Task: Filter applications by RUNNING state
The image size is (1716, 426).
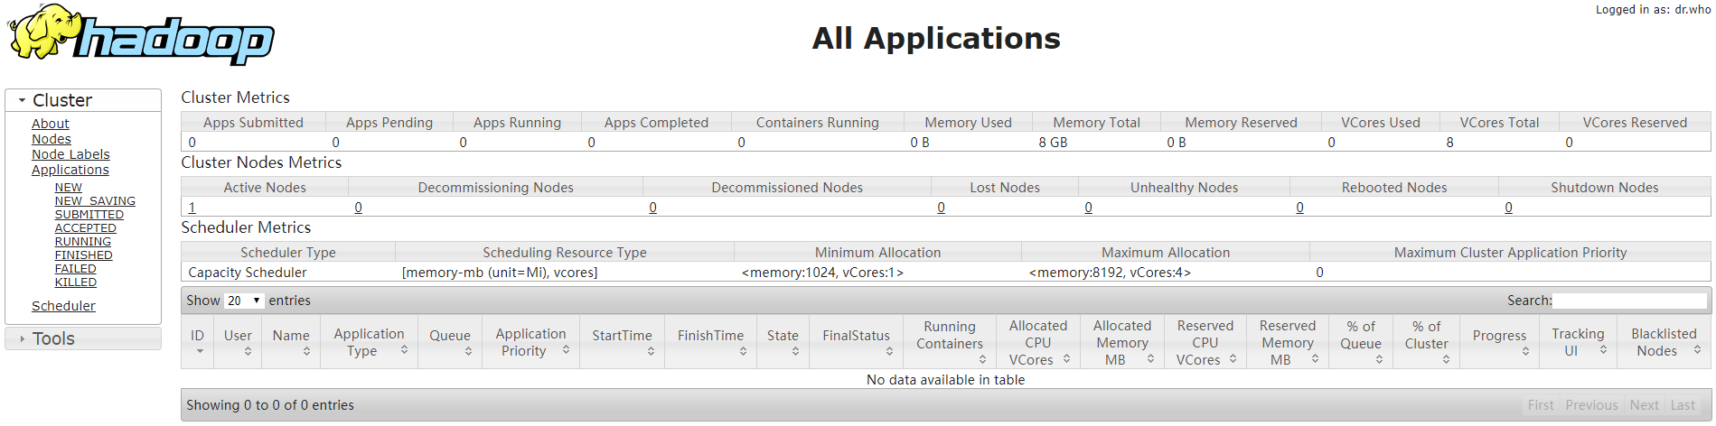Action: [83, 242]
